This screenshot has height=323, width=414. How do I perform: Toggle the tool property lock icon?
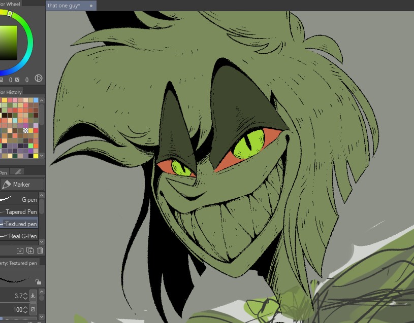38,281
